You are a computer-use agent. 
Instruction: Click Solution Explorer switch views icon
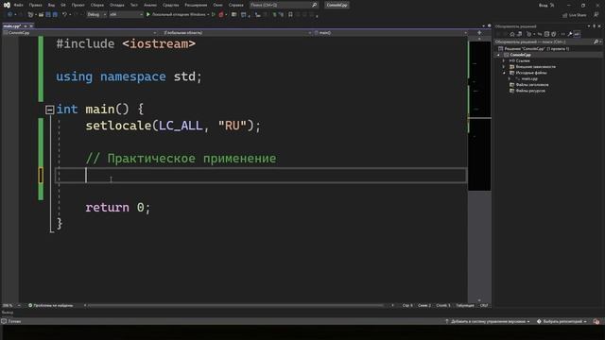click(x=519, y=34)
